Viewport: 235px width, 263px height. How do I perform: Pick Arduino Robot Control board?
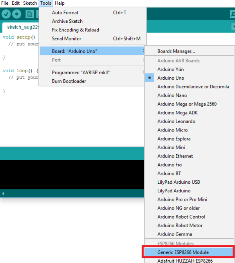[x=190, y=217]
